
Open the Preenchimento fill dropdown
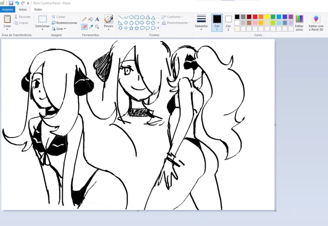click(176, 23)
